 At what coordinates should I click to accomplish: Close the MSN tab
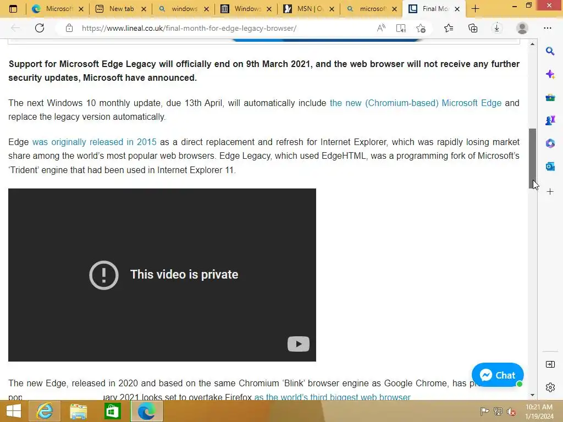pyautogui.click(x=332, y=9)
